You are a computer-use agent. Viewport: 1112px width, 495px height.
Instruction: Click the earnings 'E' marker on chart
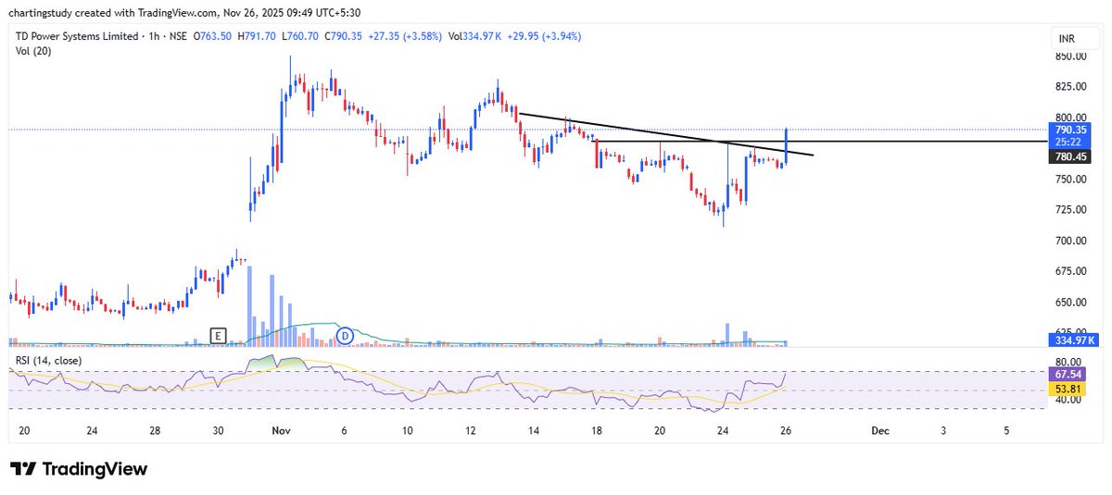click(219, 336)
